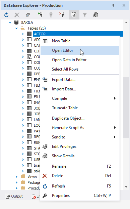The image size is (130, 209).
Task: Click the vertical scrollbar thumb
Action: (x=126, y=108)
